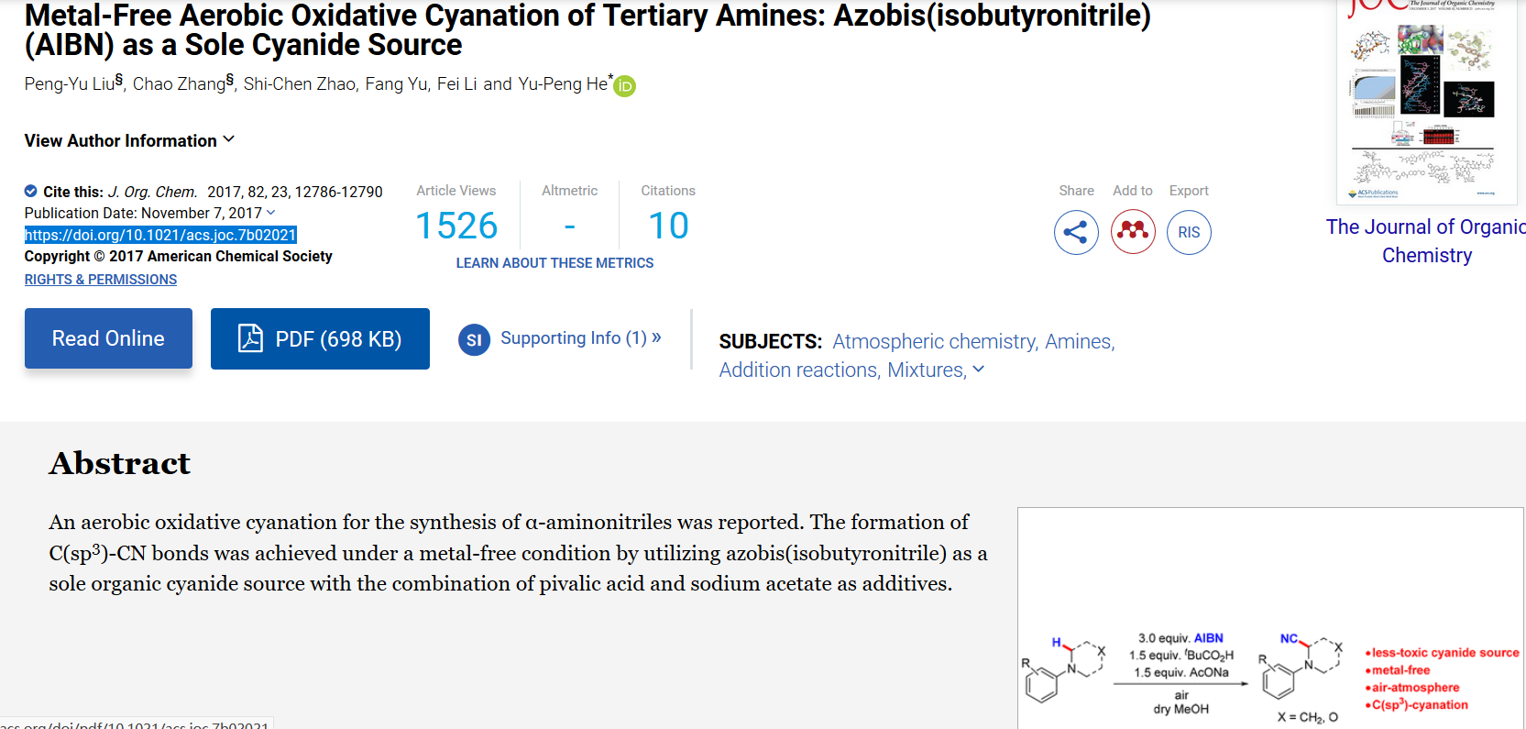Click the blue checkmark beside Cite this

[31, 192]
